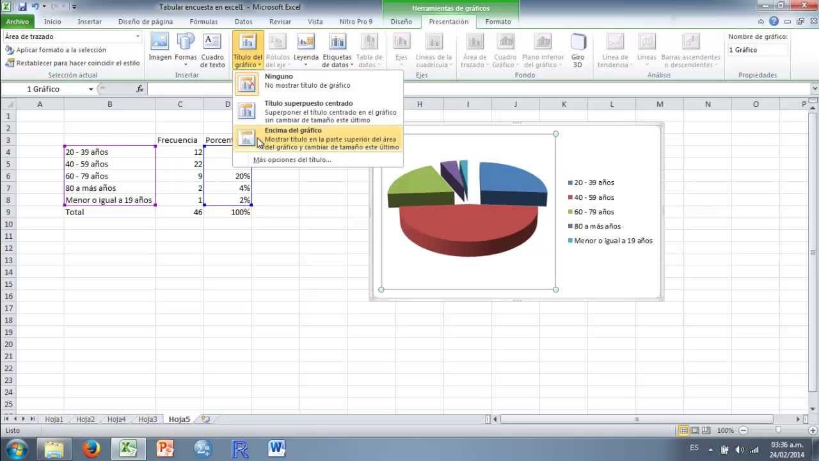Insert a new worksheet tab
The width and height of the screenshot is (819, 461).
point(205,419)
